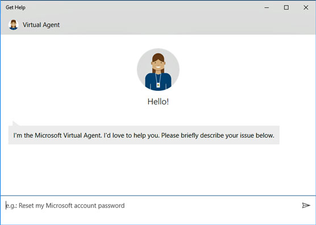The height and width of the screenshot is (225, 316).
Task: Send the message with the arrow icon
Action: point(306,205)
